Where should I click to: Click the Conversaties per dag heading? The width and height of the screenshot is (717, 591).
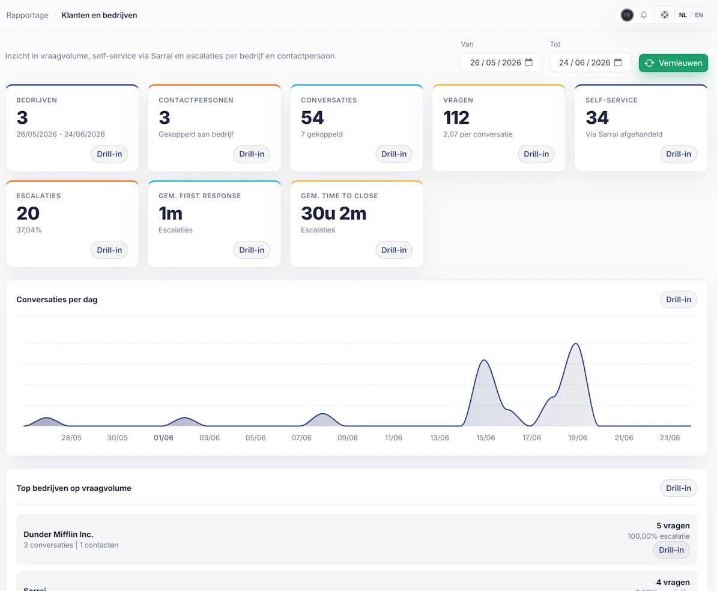click(x=56, y=300)
